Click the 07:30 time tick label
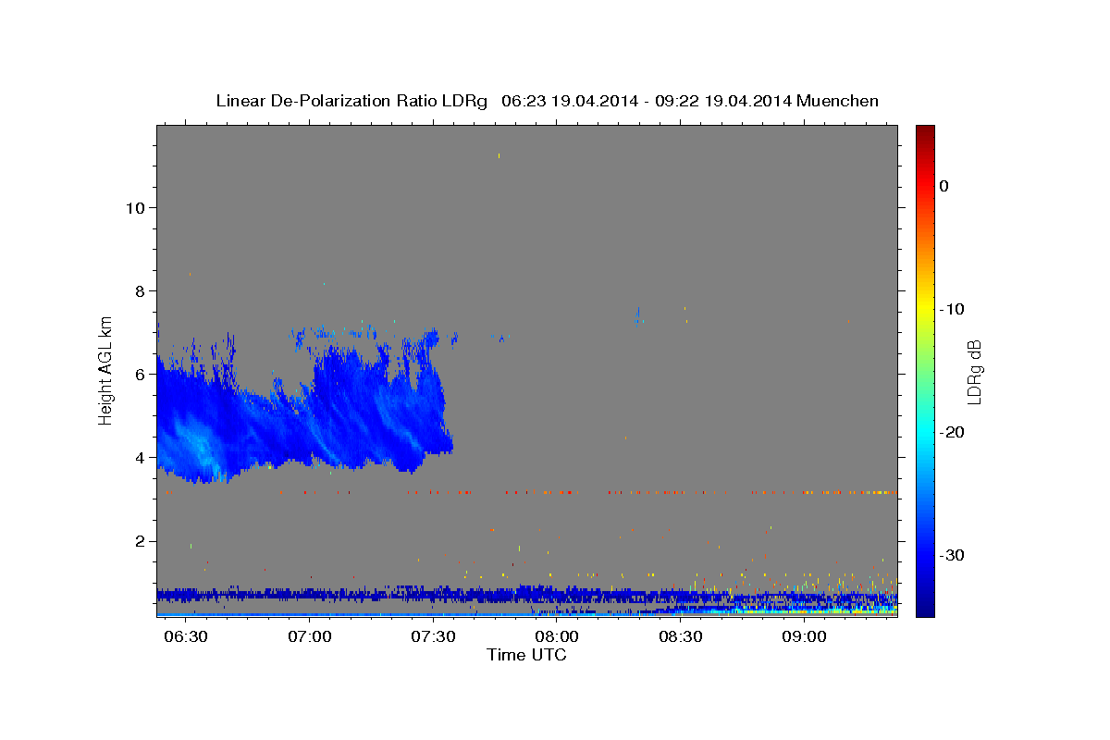The width and height of the screenshot is (1110, 740). tap(434, 638)
